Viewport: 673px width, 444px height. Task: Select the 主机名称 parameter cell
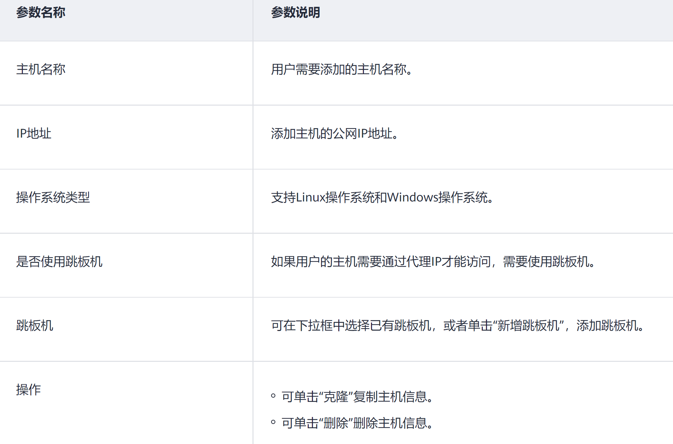coord(41,69)
